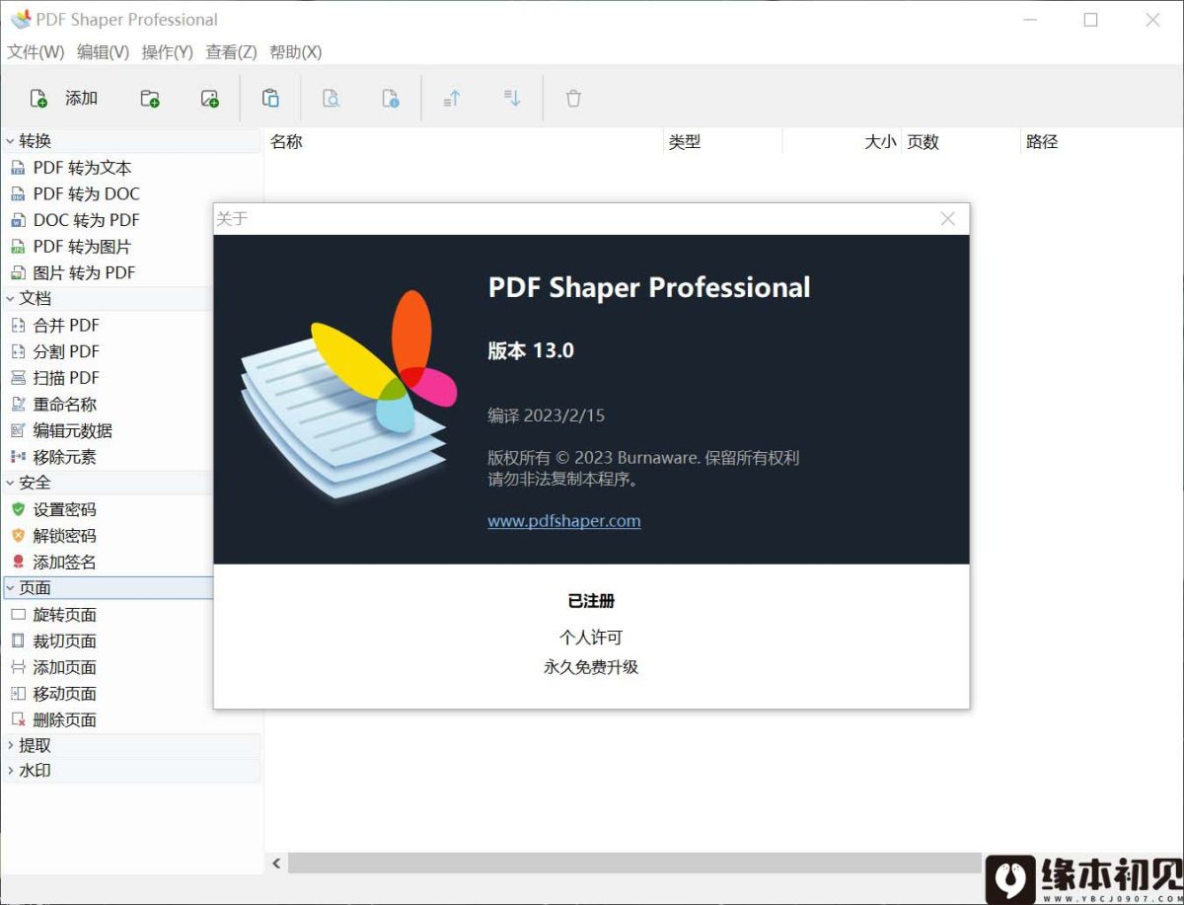This screenshot has height=905, width=1184.
Task: Collapse the 文档 section
Action: [x=11, y=298]
